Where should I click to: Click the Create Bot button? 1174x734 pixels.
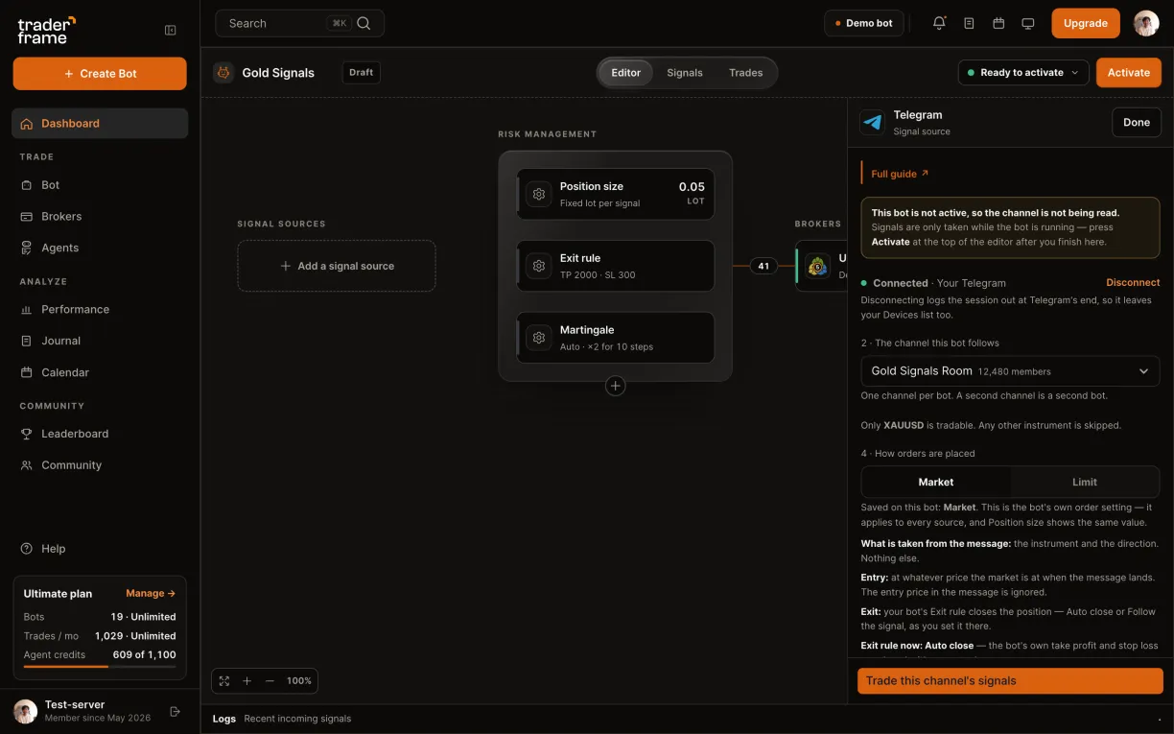click(100, 74)
